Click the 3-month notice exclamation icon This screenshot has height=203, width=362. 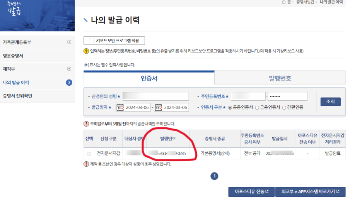tap(86, 124)
